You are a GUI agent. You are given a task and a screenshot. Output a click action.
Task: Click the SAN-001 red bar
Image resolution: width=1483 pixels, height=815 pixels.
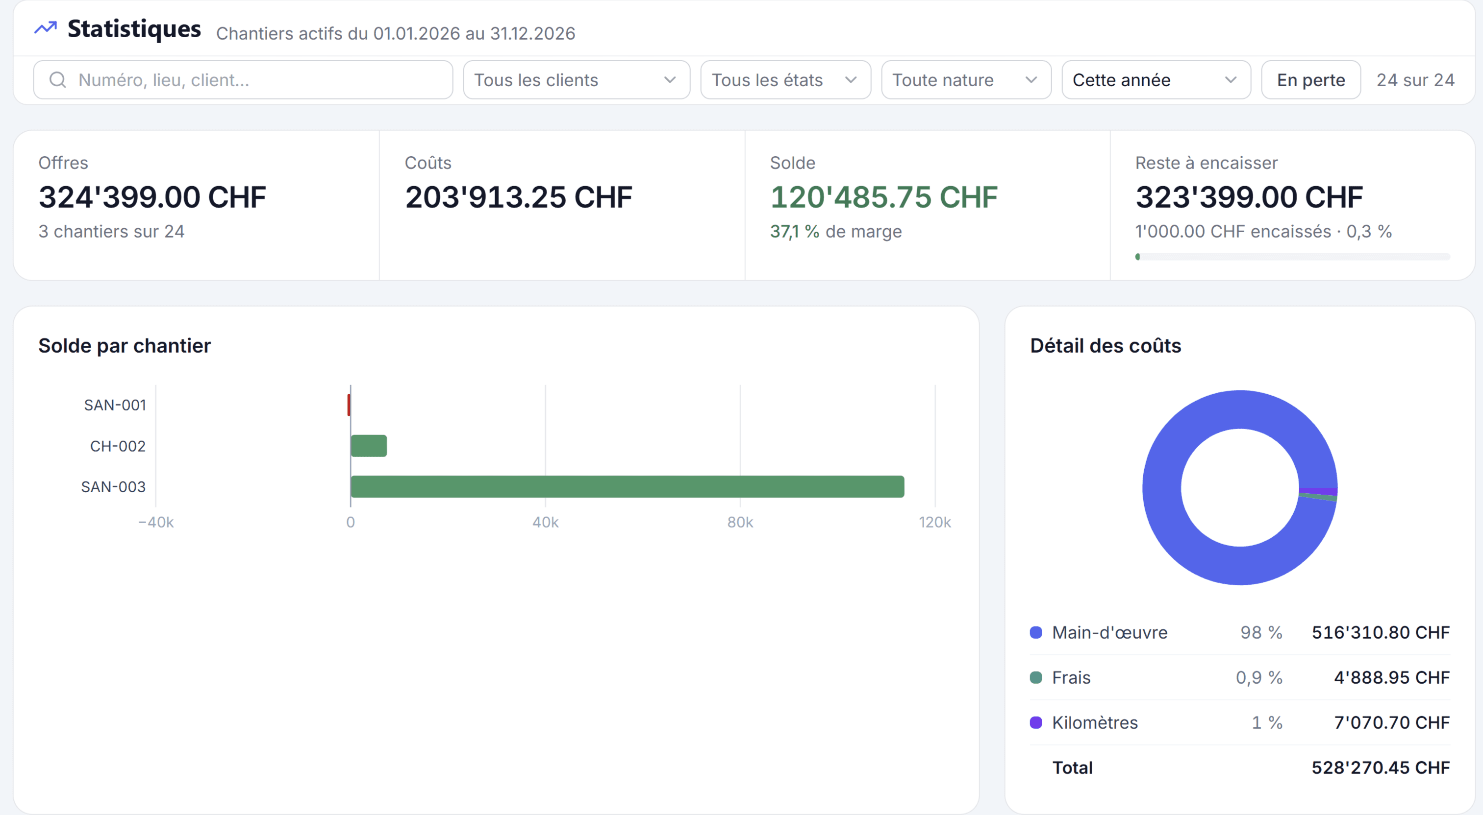point(349,405)
